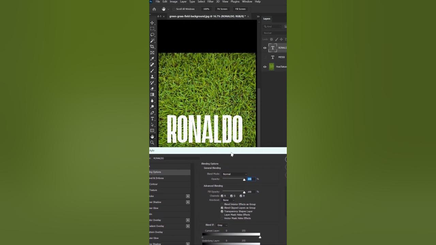Select the Move tool
Screen dimensions: 436x245
(x=152, y=23)
